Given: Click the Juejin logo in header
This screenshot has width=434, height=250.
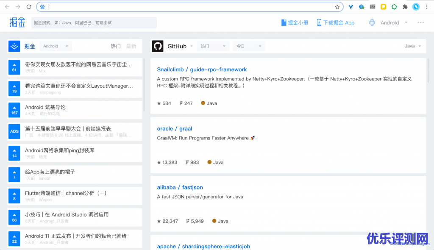Looking at the screenshot, I should (18, 22).
